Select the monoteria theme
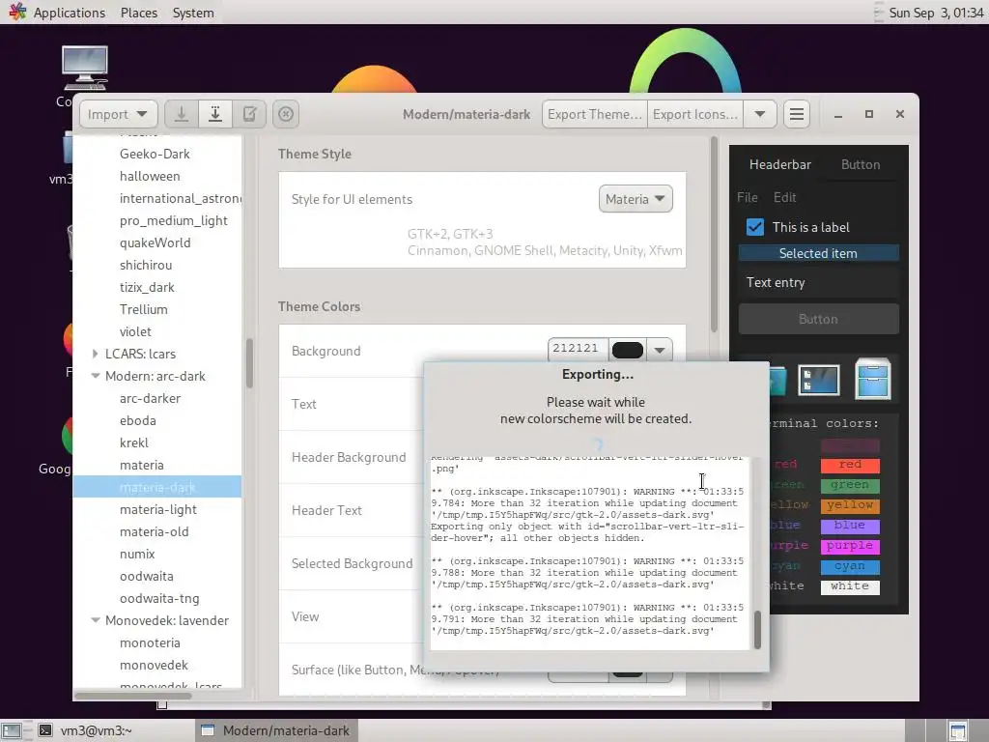Screen dimensions: 989x742 point(150,642)
